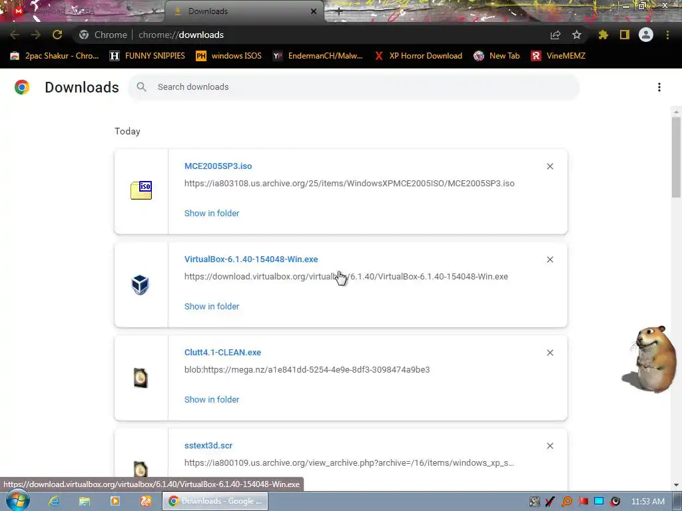The width and height of the screenshot is (682, 511).
Task: Open the Extensions puzzle icon
Action: pyautogui.click(x=603, y=35)
